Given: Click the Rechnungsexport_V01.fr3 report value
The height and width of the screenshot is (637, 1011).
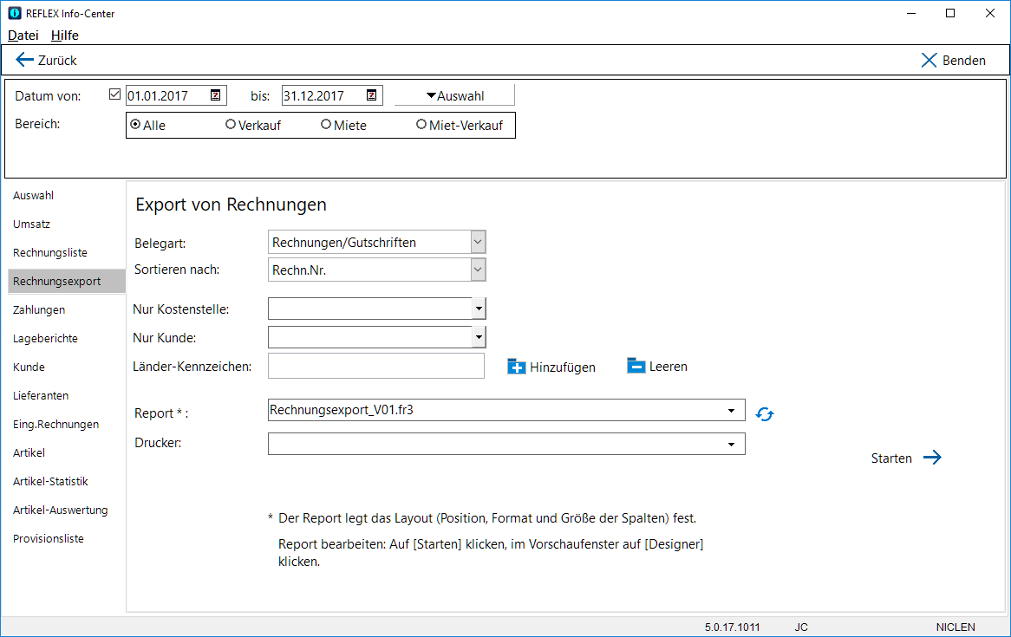Looking at the screenshot, I should pyautogui.click(x=342, y=410).
